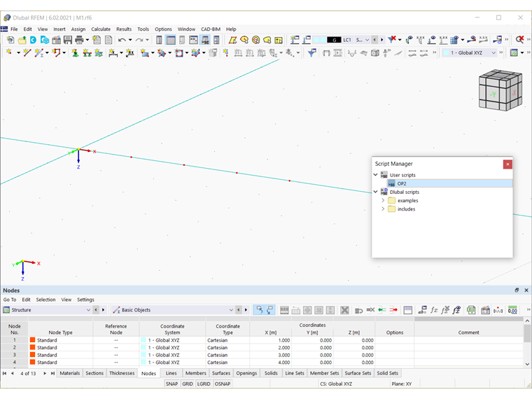The height and width of the screenshot is (399, 532).
Task: Click the New Opening icon
Action: click(178, 52)
